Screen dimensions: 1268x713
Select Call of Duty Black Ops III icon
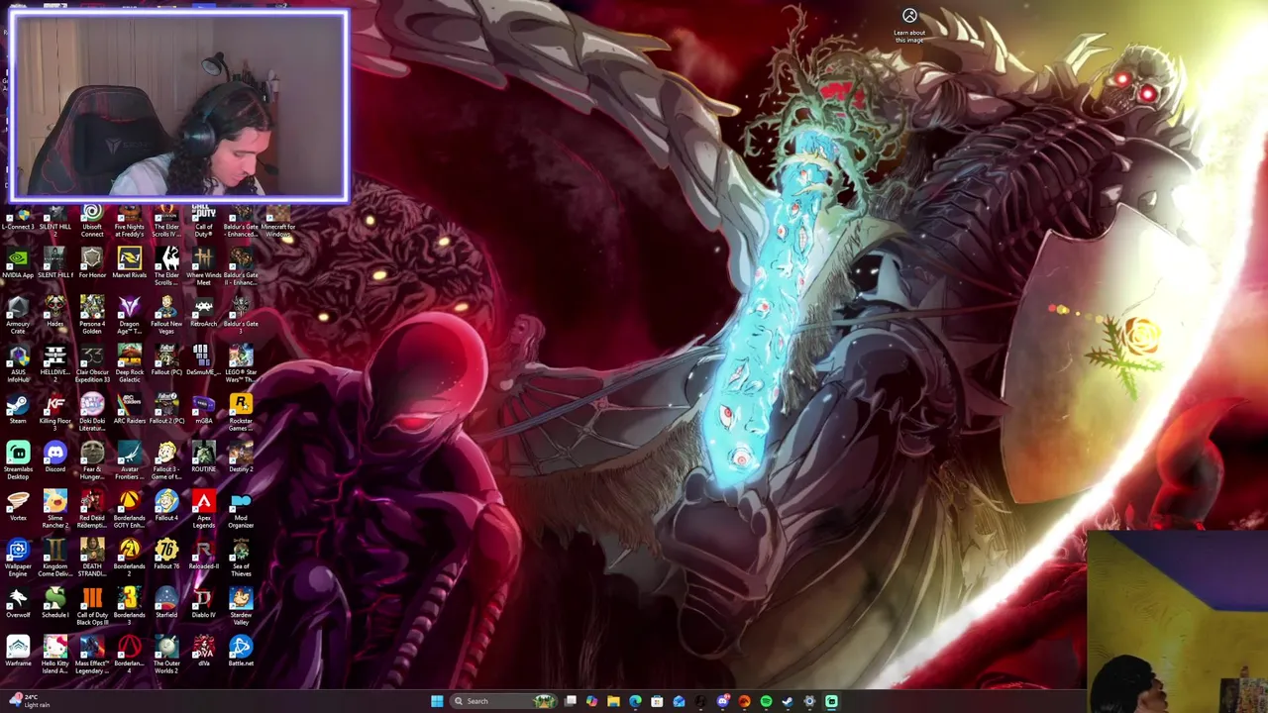coord(92,607)
